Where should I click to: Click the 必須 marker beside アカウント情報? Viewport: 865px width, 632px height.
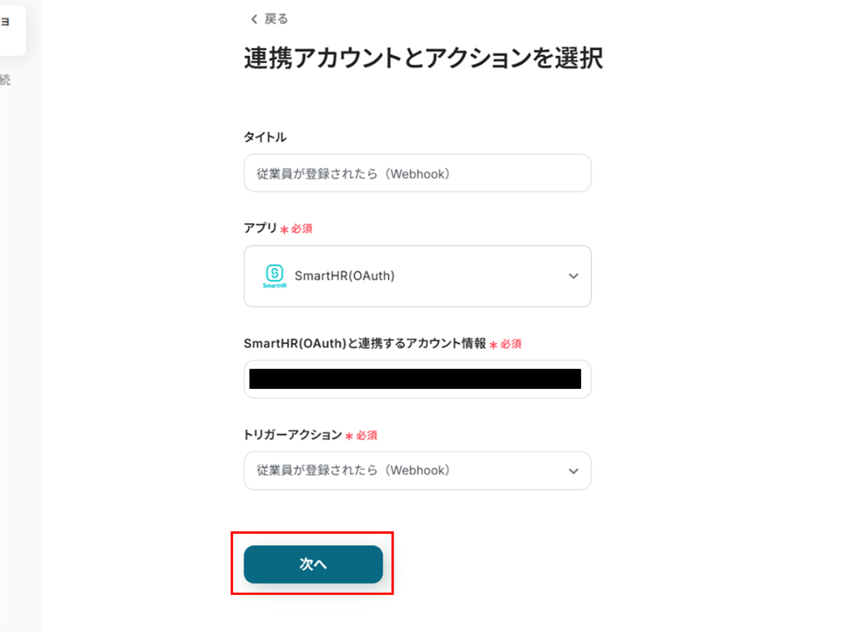pos(510,344)
